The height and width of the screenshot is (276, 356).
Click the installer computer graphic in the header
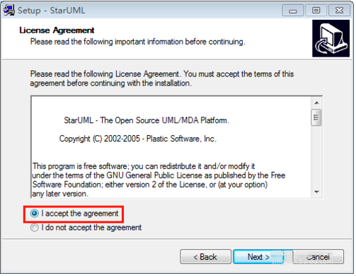(x=331, y=38)
